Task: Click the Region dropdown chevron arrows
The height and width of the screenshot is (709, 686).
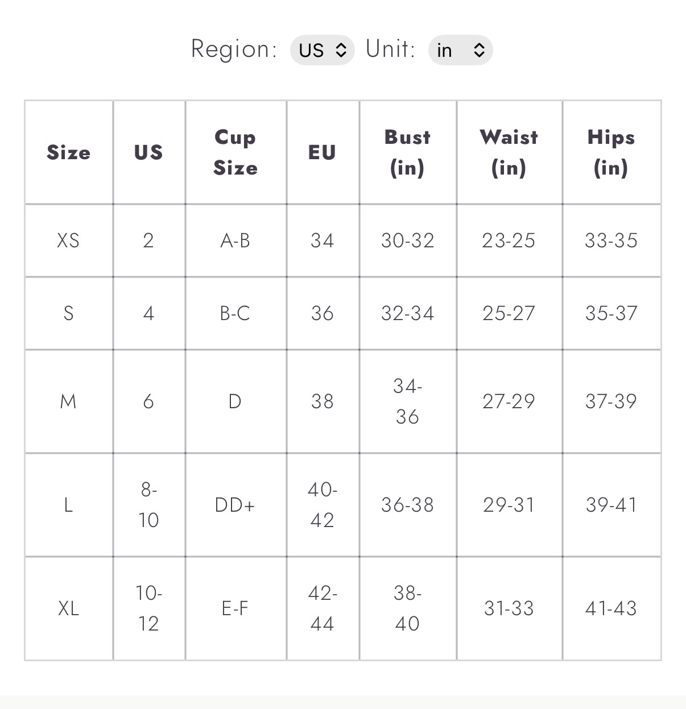Action: tap(341, 50)
